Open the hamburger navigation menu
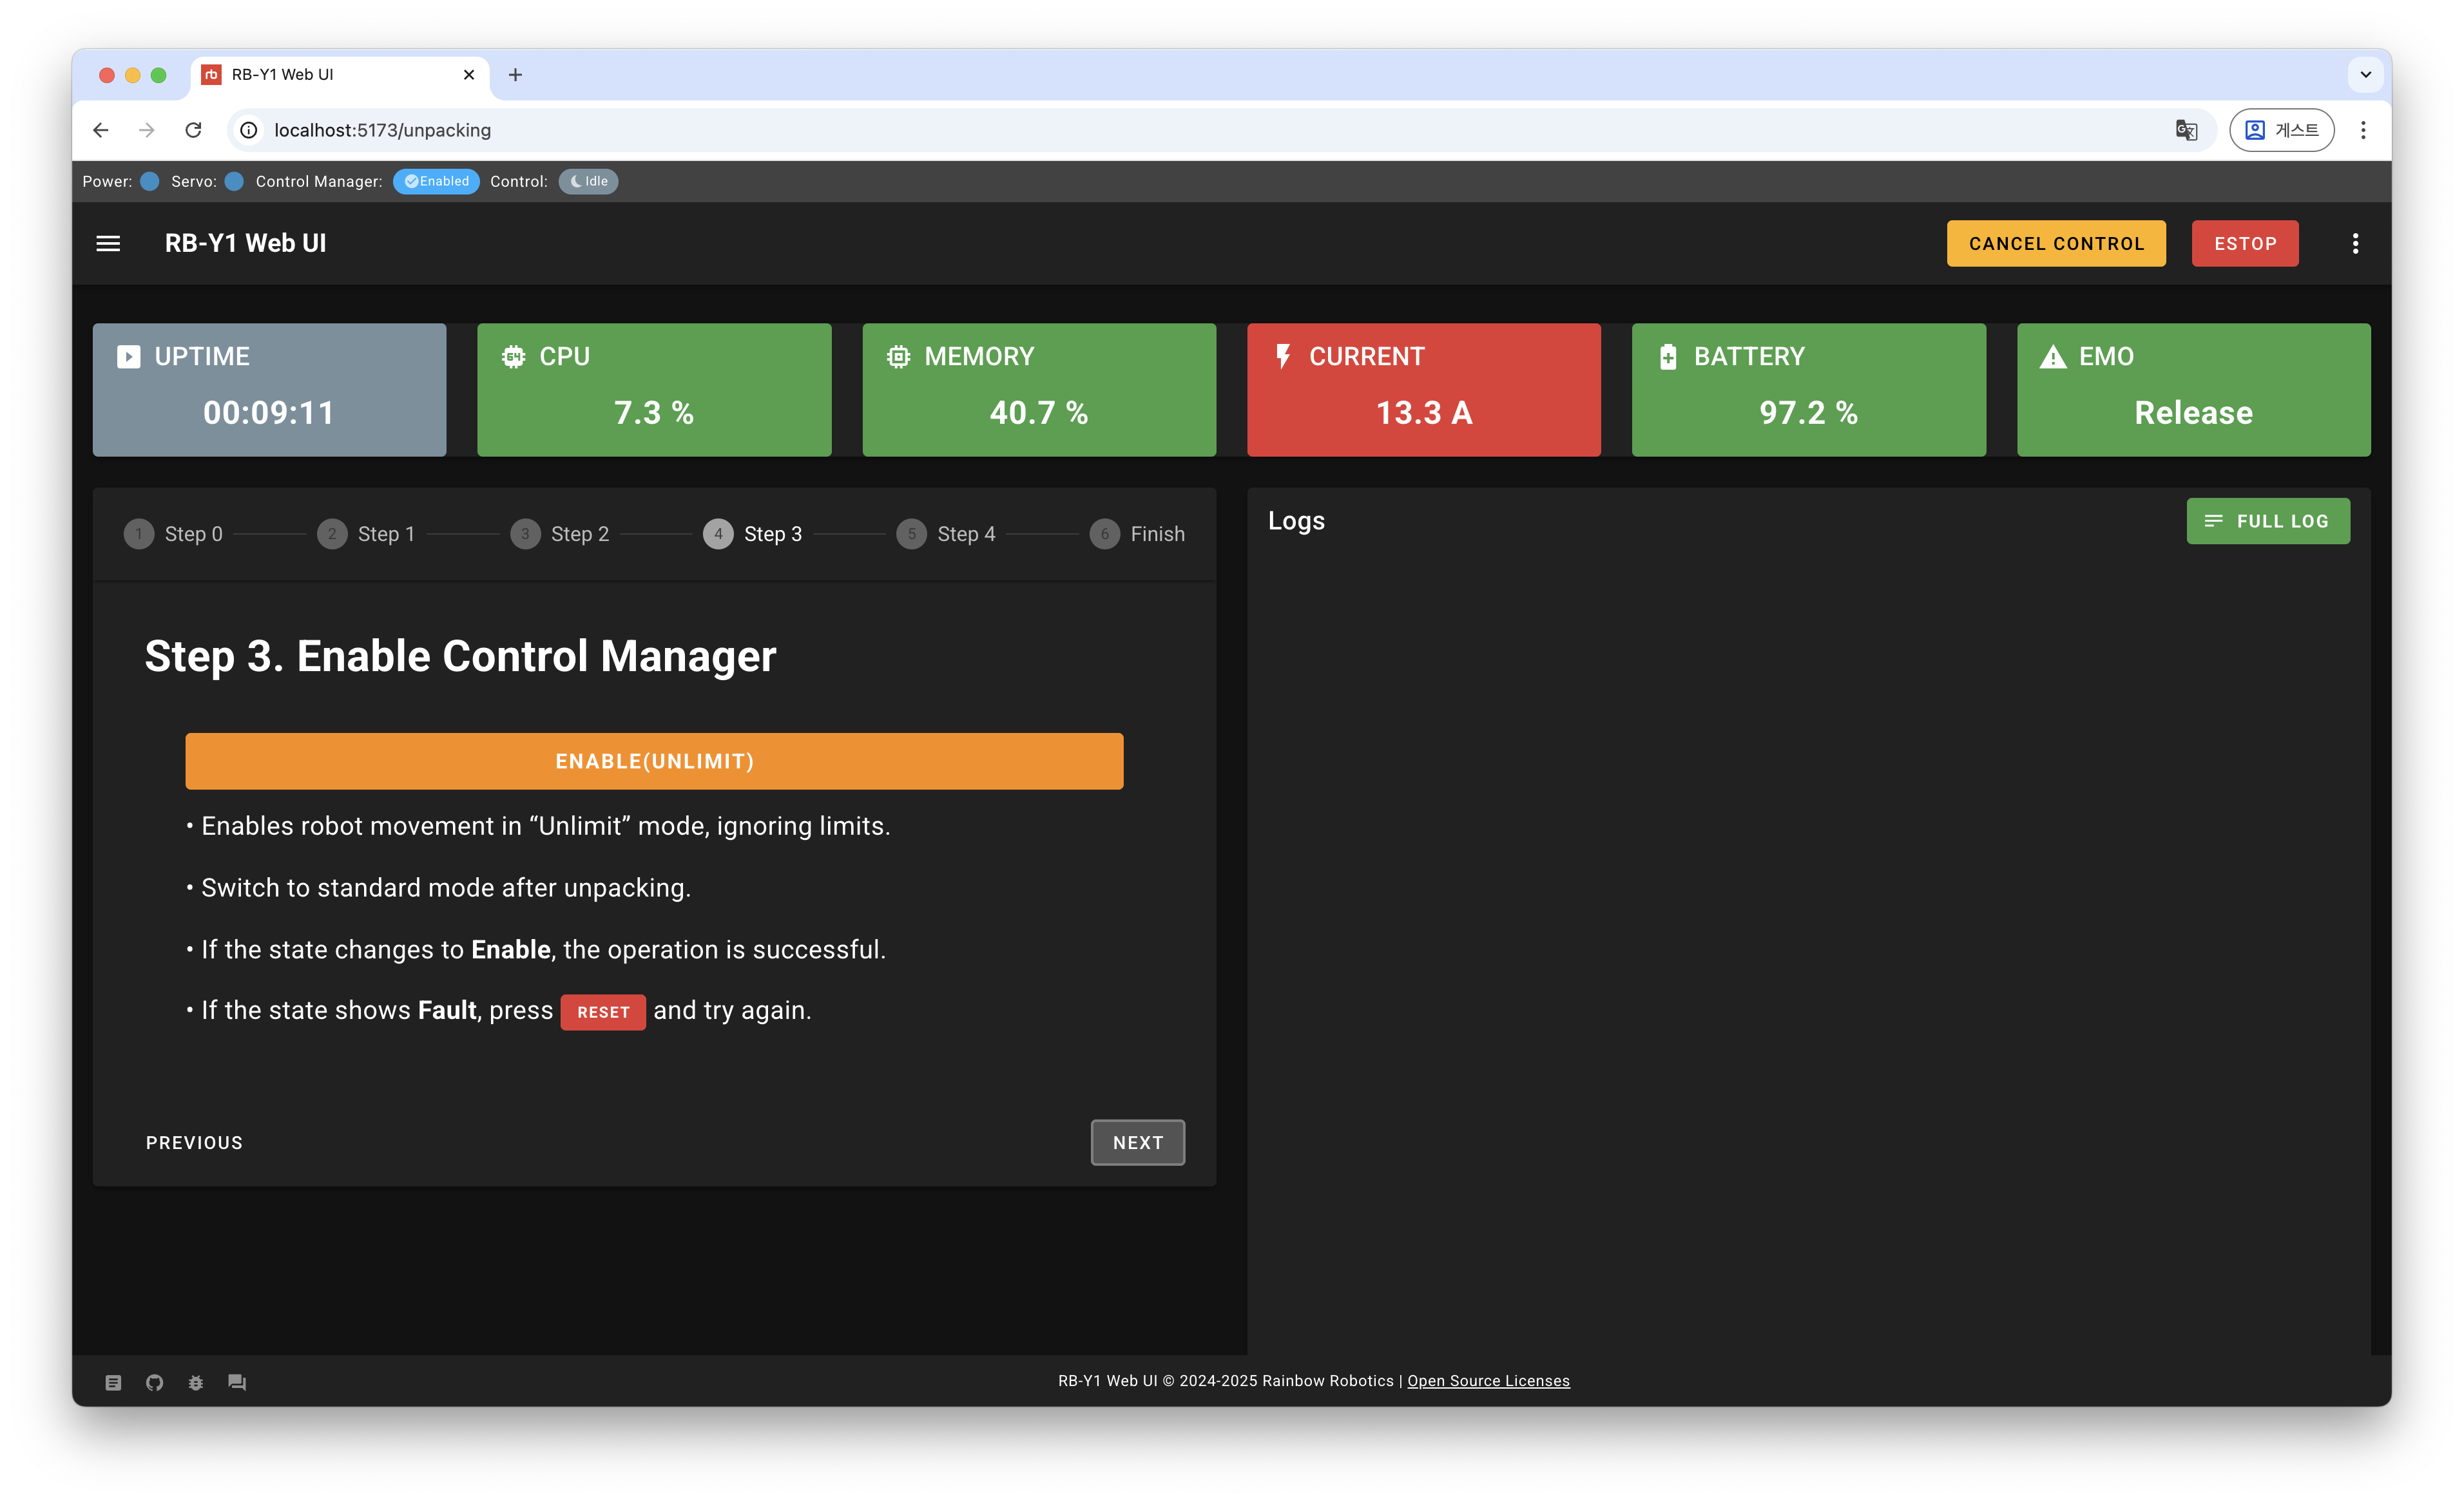The width and height of the screenshot is (2464, 1502). tap(108, 243)
